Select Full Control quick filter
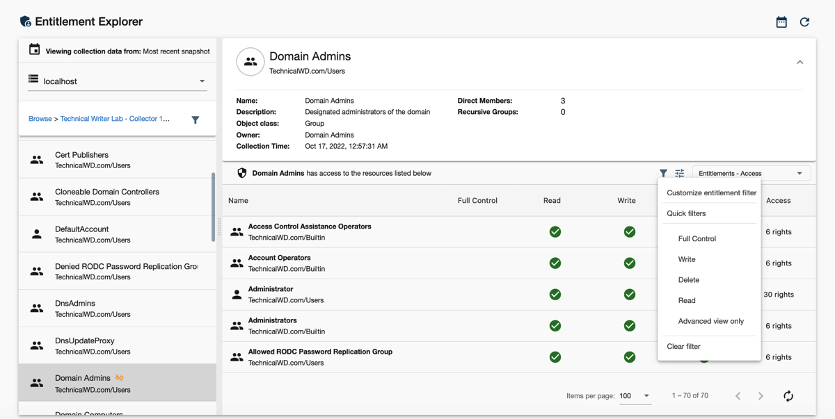835x419 pixels. 697,238
